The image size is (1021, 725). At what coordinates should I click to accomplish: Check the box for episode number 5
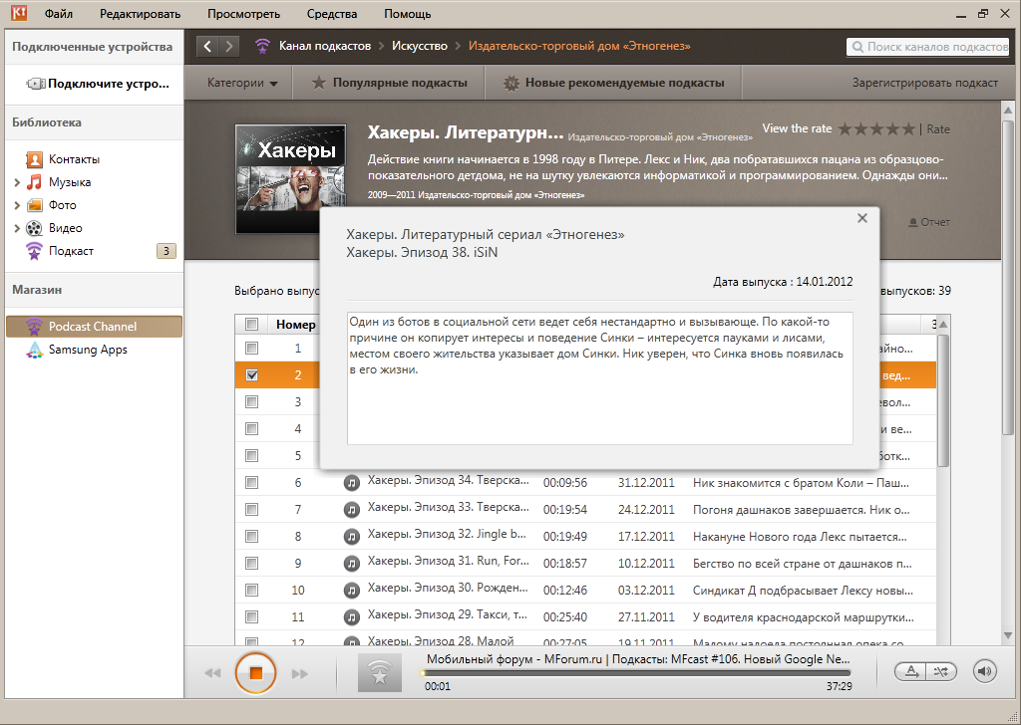(x=251, y=456)
